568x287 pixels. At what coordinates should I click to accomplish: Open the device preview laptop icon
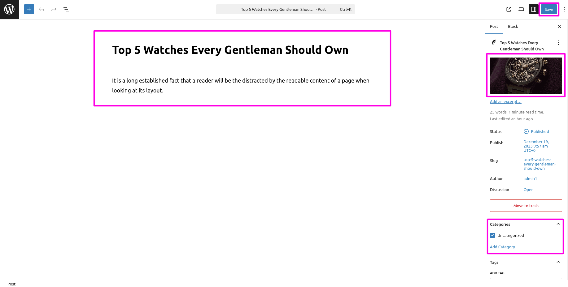tap(521, 9)
